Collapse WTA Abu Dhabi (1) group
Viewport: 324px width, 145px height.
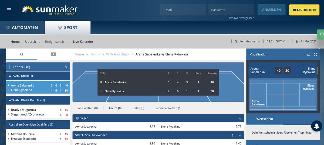pos(38,76)
